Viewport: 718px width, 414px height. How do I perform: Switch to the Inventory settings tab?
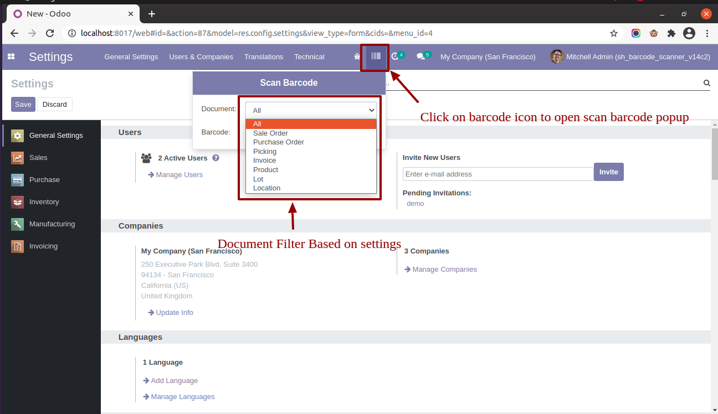52,202
